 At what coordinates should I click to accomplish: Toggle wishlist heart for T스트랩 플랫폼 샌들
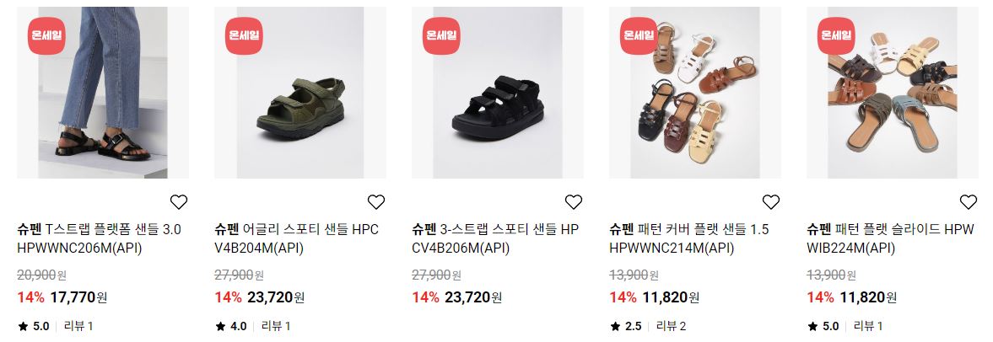tap(179, 201)
